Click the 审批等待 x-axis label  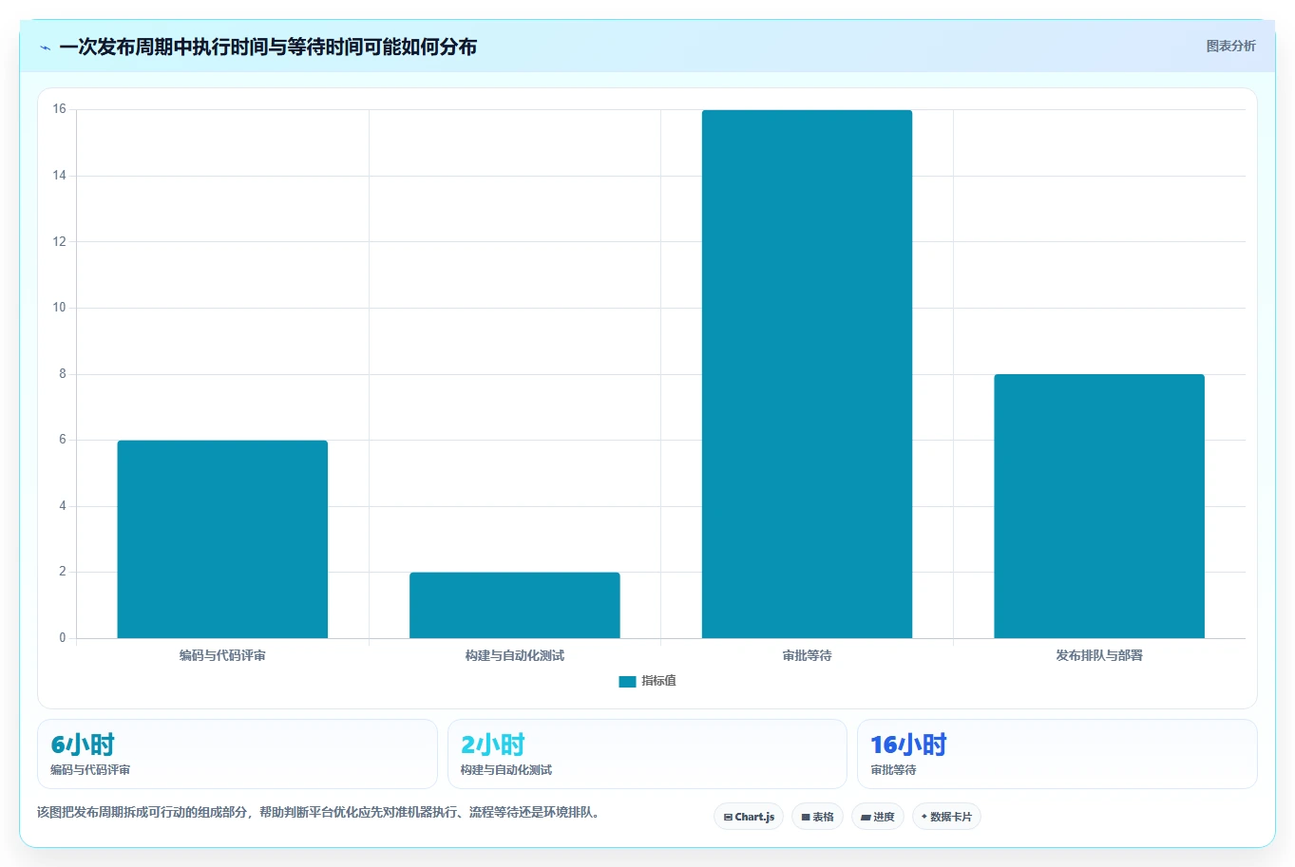pyautogui.click(x=807, y=656)
